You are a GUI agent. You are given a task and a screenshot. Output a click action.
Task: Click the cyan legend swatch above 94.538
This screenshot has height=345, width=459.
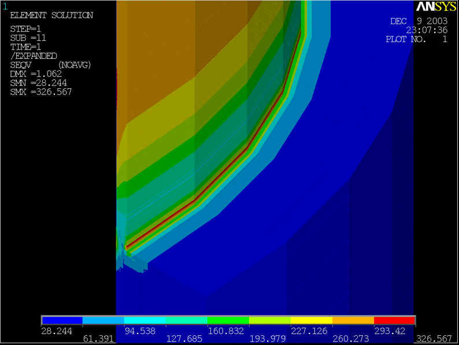[145, 320]
